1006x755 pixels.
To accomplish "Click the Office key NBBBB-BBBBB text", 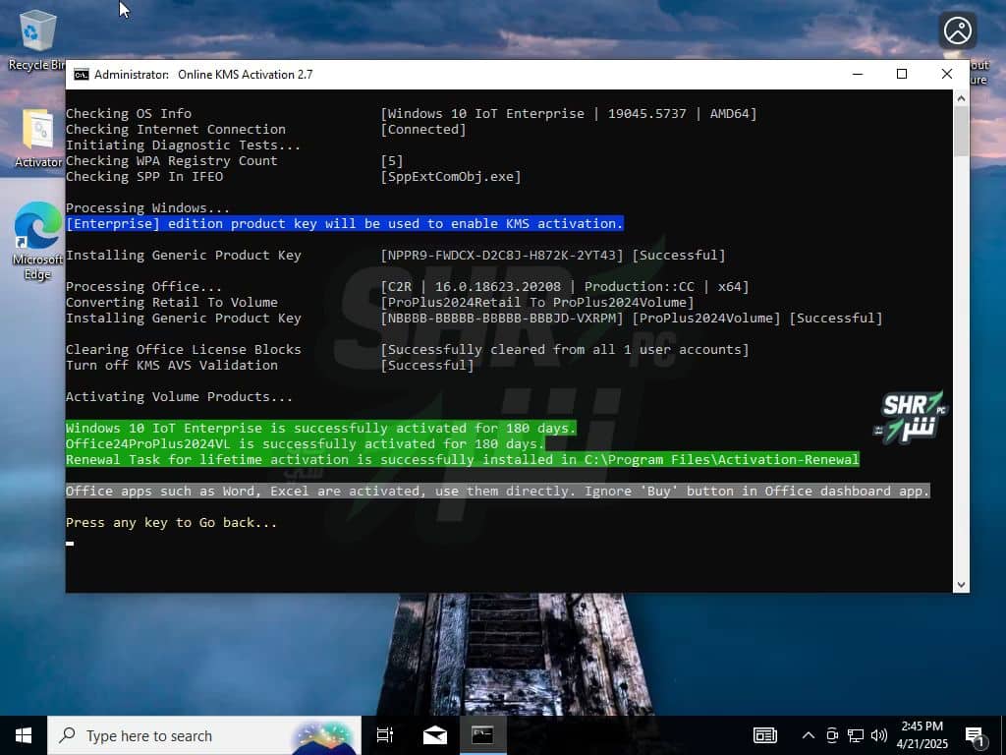I will click(x=502, y=319).
